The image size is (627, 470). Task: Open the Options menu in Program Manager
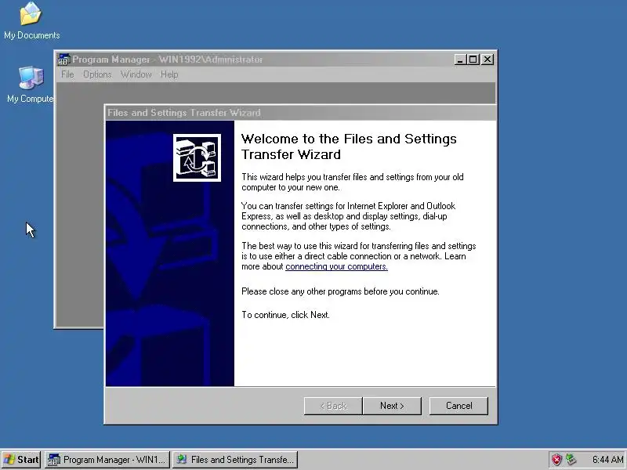tap(97, 74)
